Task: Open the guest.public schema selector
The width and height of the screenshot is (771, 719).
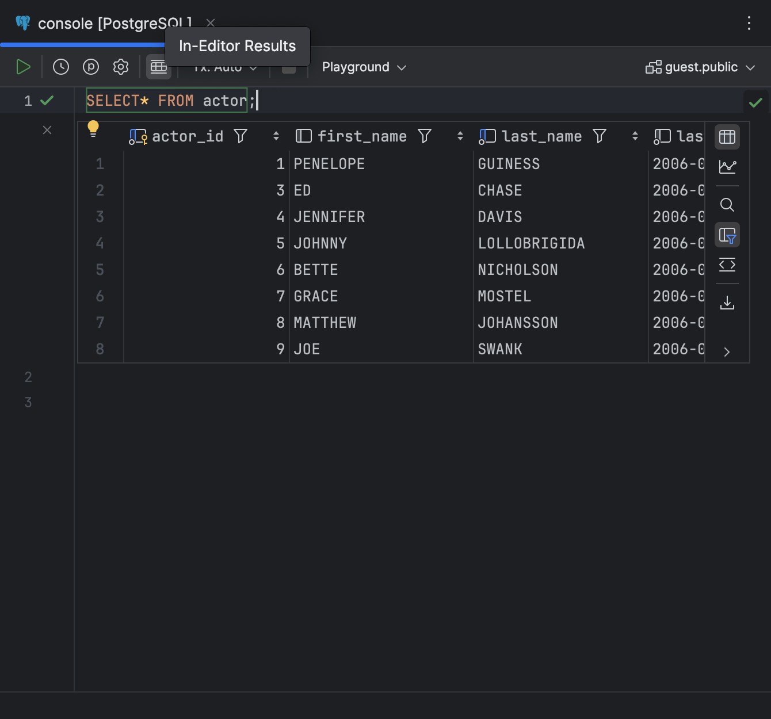Action: [700, 67]
